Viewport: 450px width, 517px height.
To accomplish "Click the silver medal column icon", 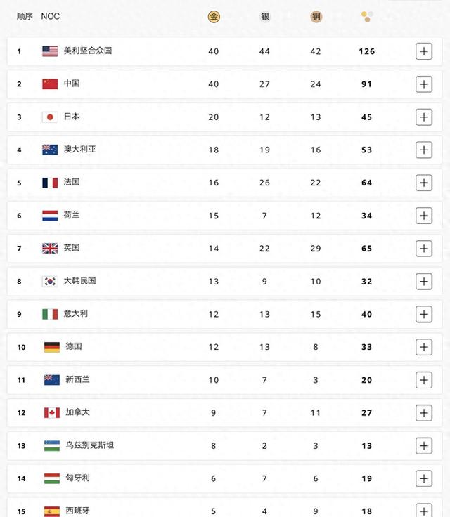I will (265, 16).
